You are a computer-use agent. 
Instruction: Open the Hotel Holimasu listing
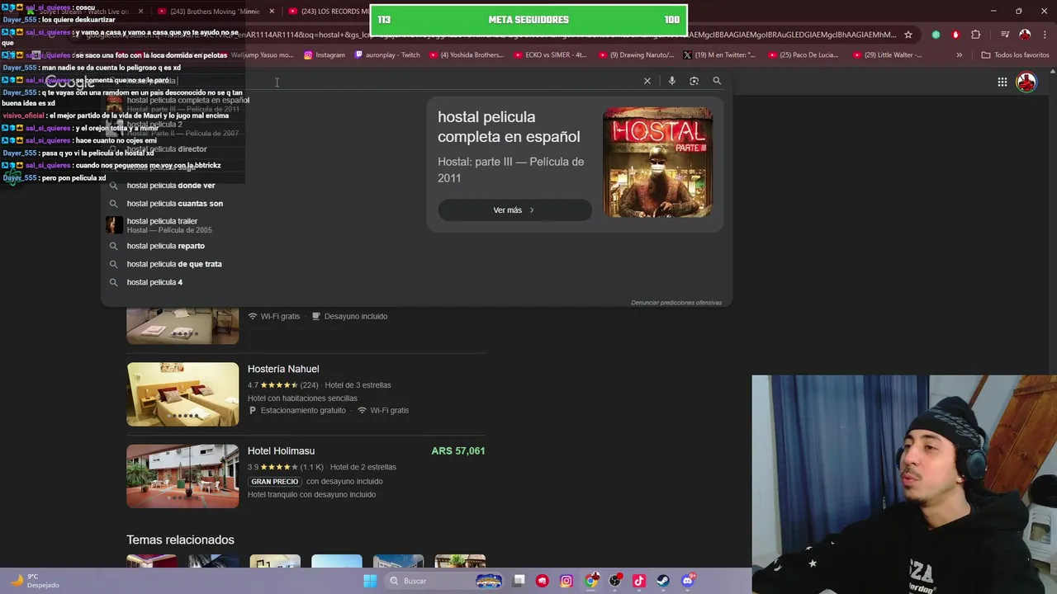[x=281, y=450]
